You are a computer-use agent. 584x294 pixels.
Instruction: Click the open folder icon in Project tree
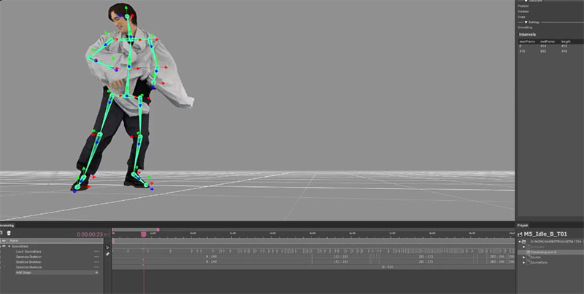pyautogui.click(x=524, y=242)
